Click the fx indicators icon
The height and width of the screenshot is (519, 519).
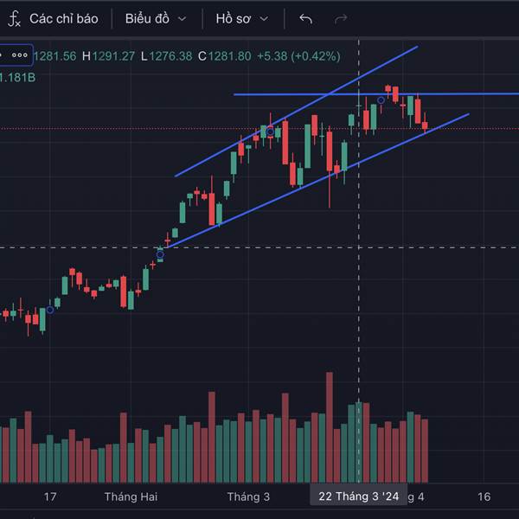tap(14, 19)
